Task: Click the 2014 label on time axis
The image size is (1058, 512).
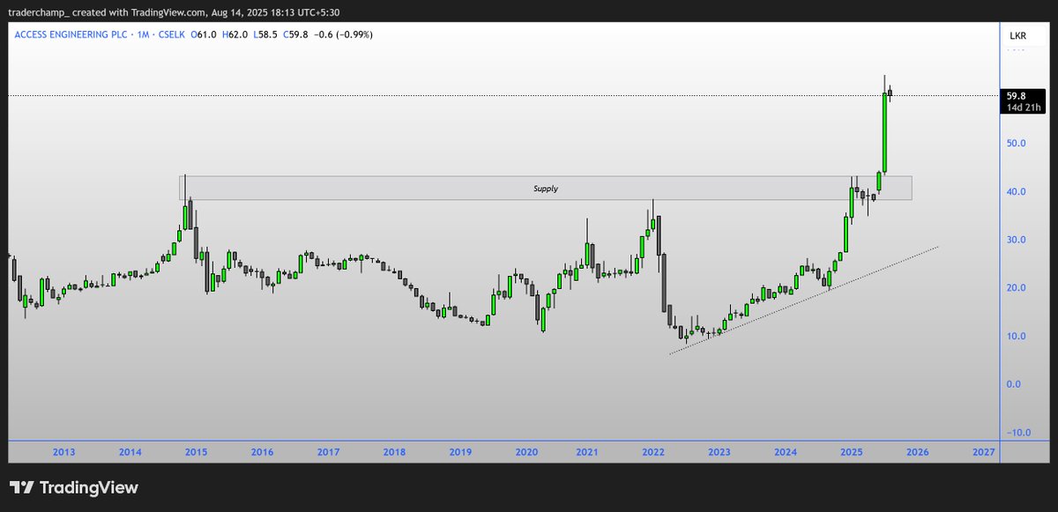Action: point(130,452)
